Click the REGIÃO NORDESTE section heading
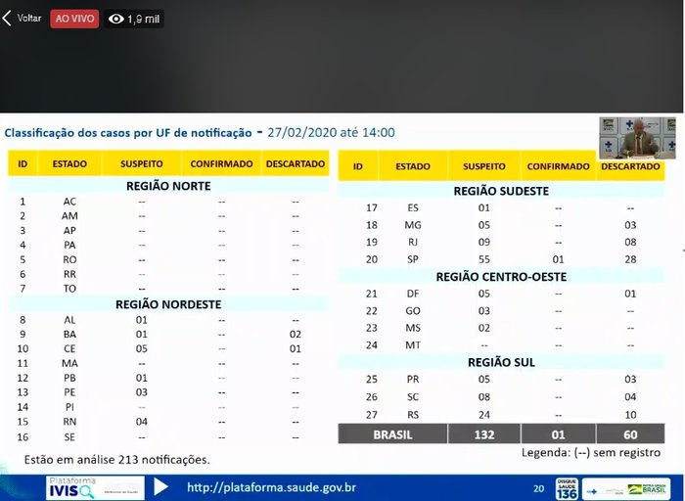The image size is (685, 501). 167,304
